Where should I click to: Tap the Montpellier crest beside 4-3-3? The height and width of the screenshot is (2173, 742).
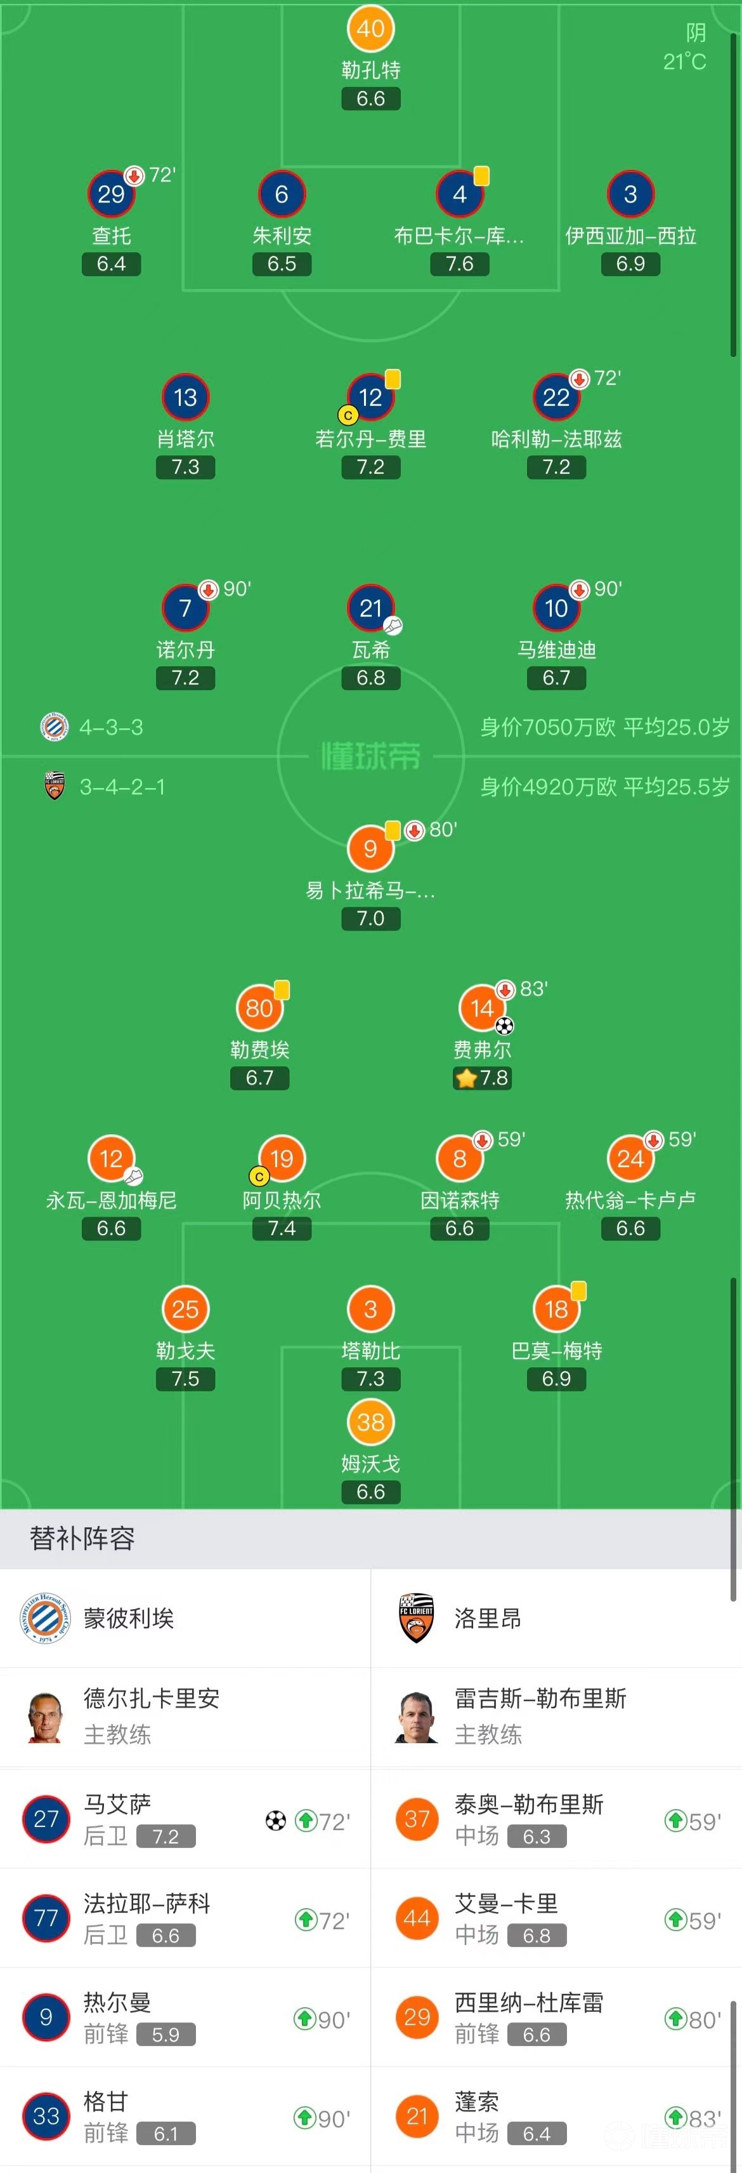click(55, 726)
